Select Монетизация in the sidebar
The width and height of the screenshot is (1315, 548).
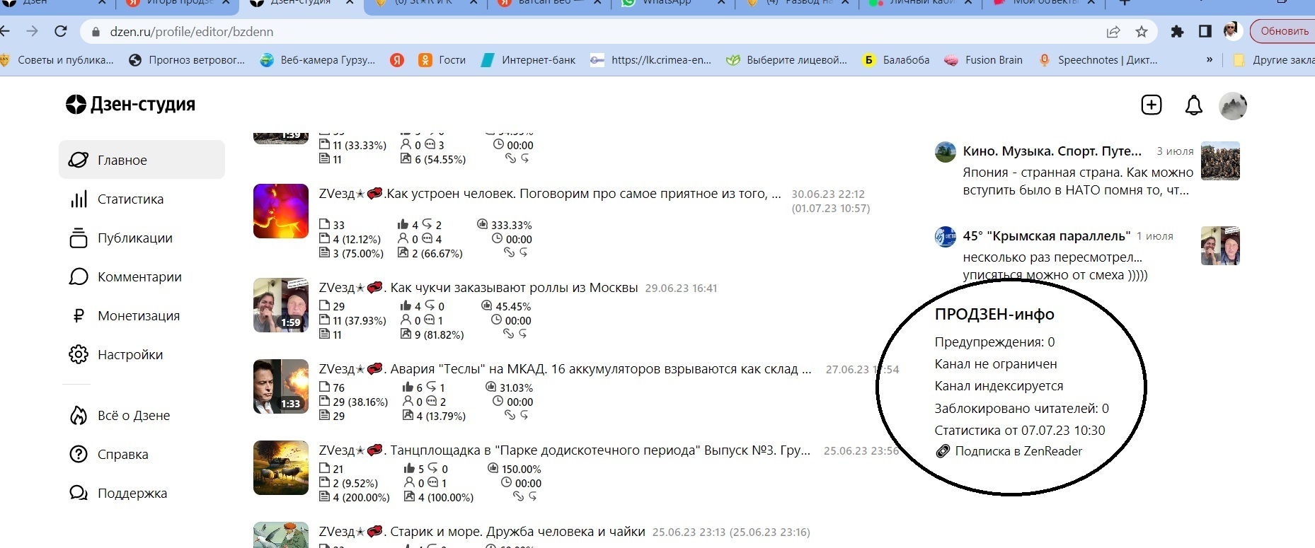(x=138, y=316)
